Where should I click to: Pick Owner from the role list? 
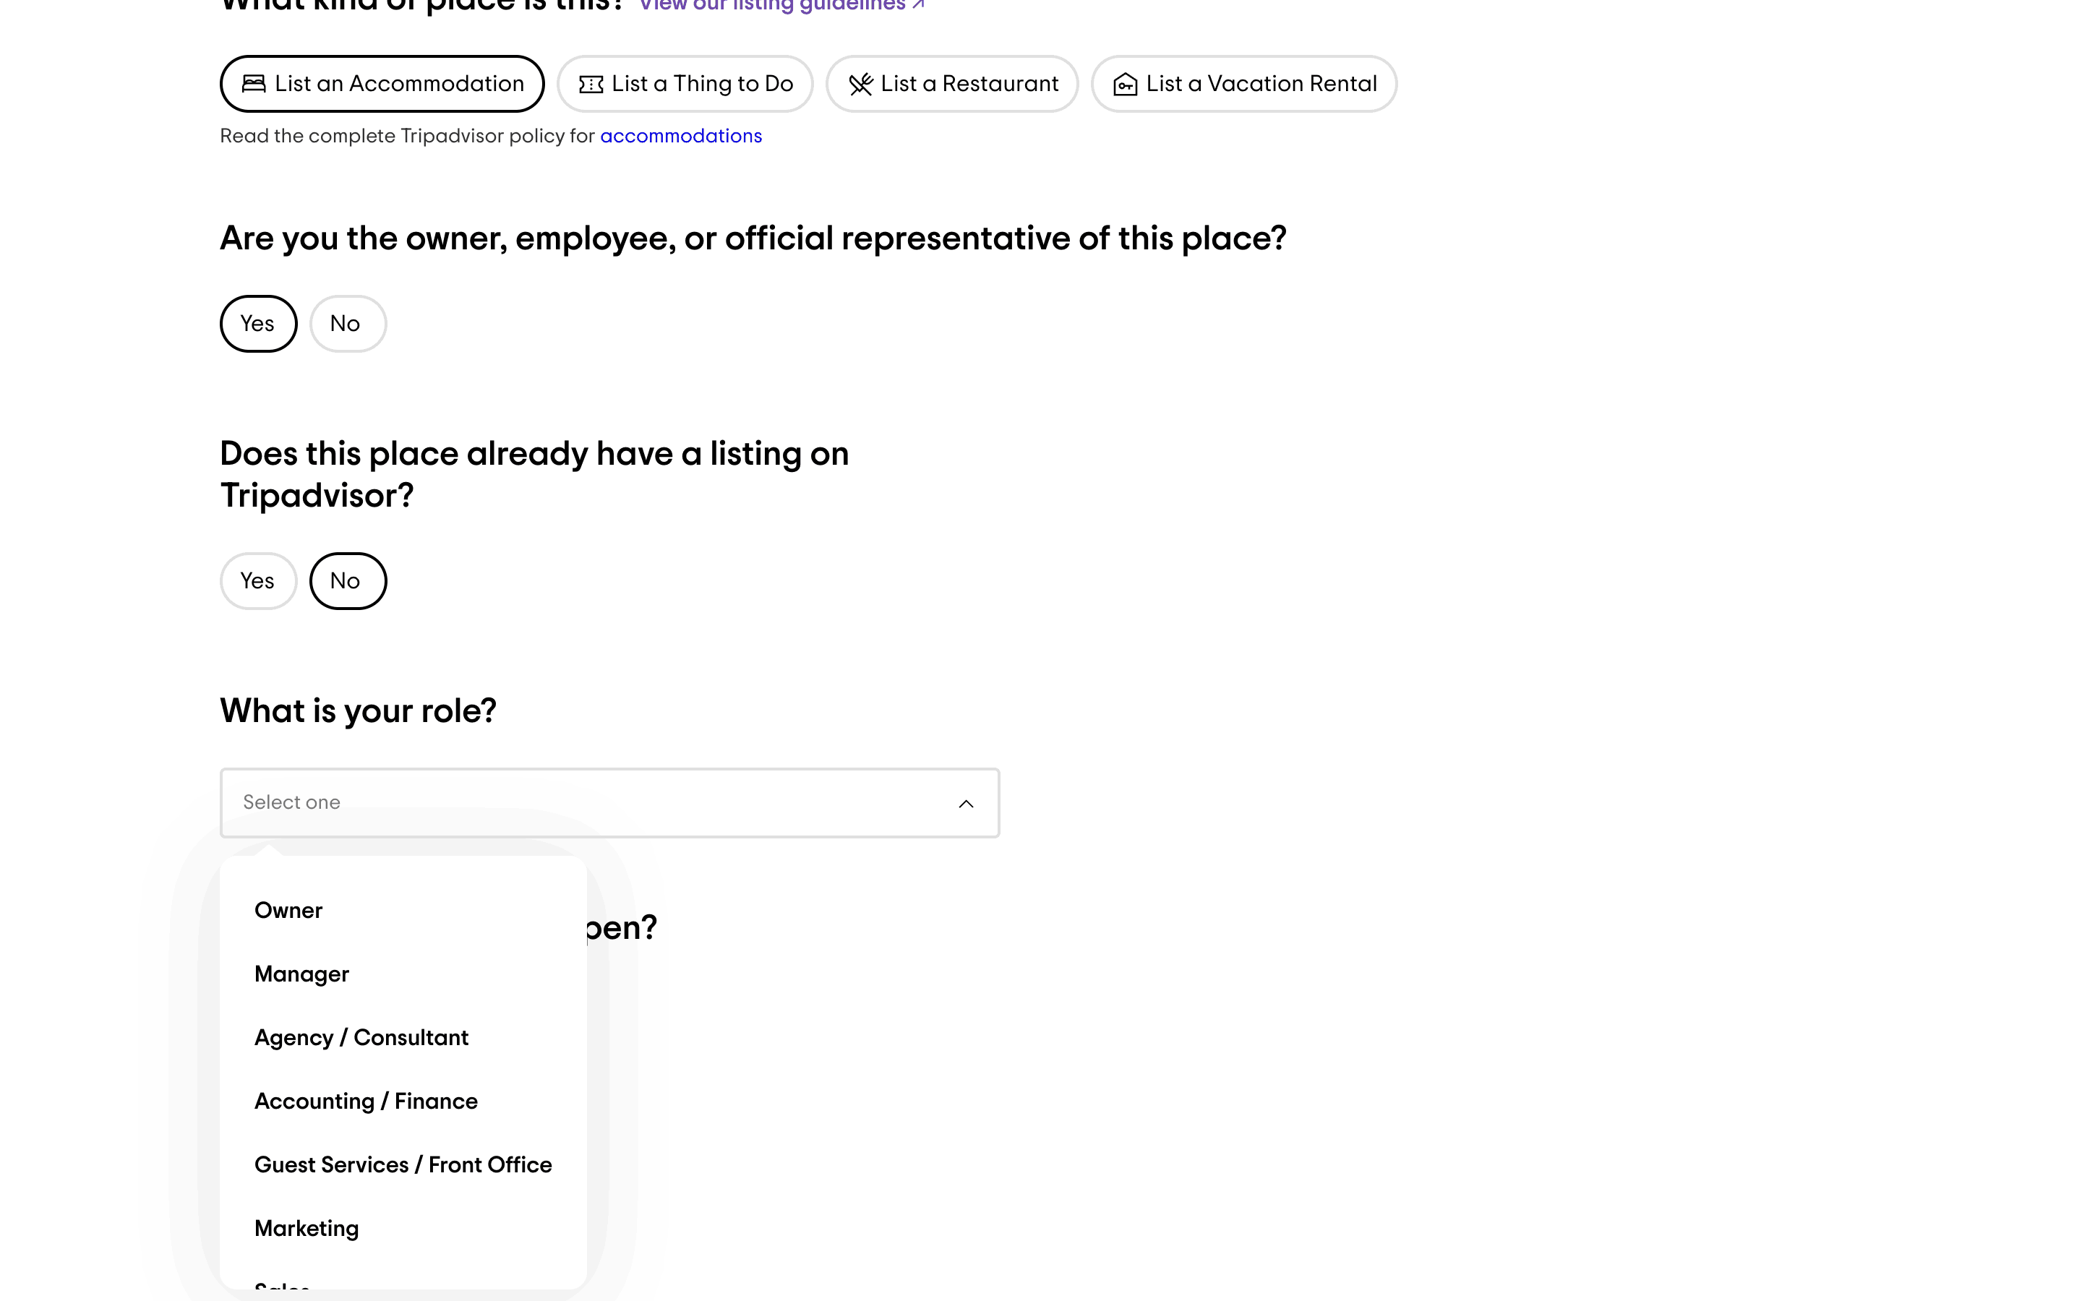[288, 911]
